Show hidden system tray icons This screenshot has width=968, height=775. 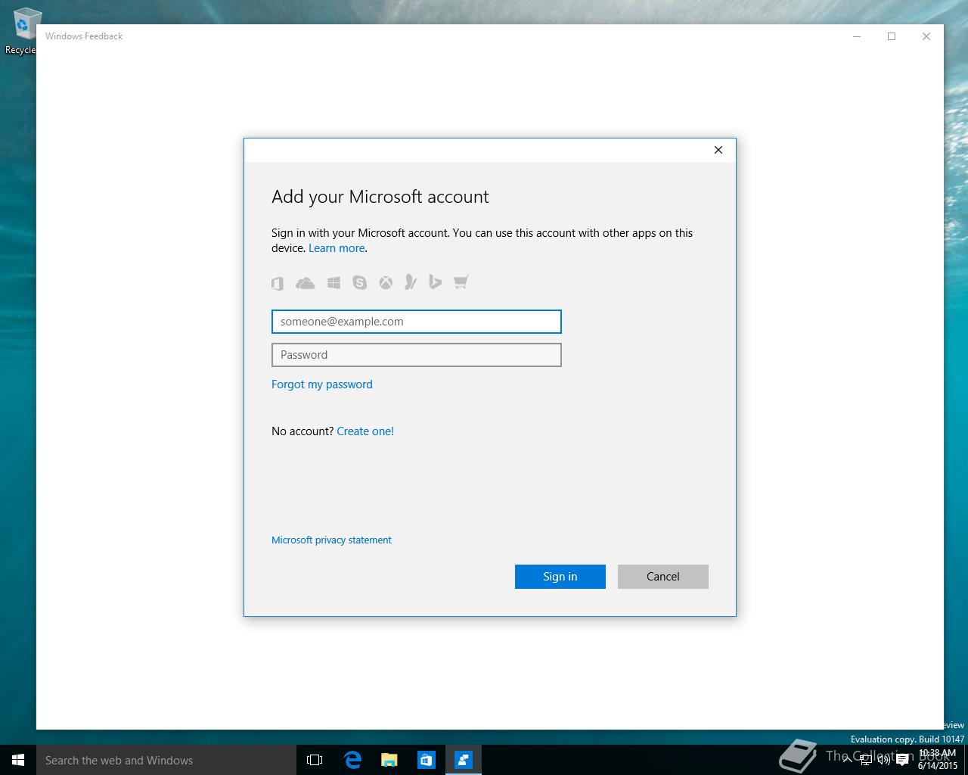[x=848, y=760]
